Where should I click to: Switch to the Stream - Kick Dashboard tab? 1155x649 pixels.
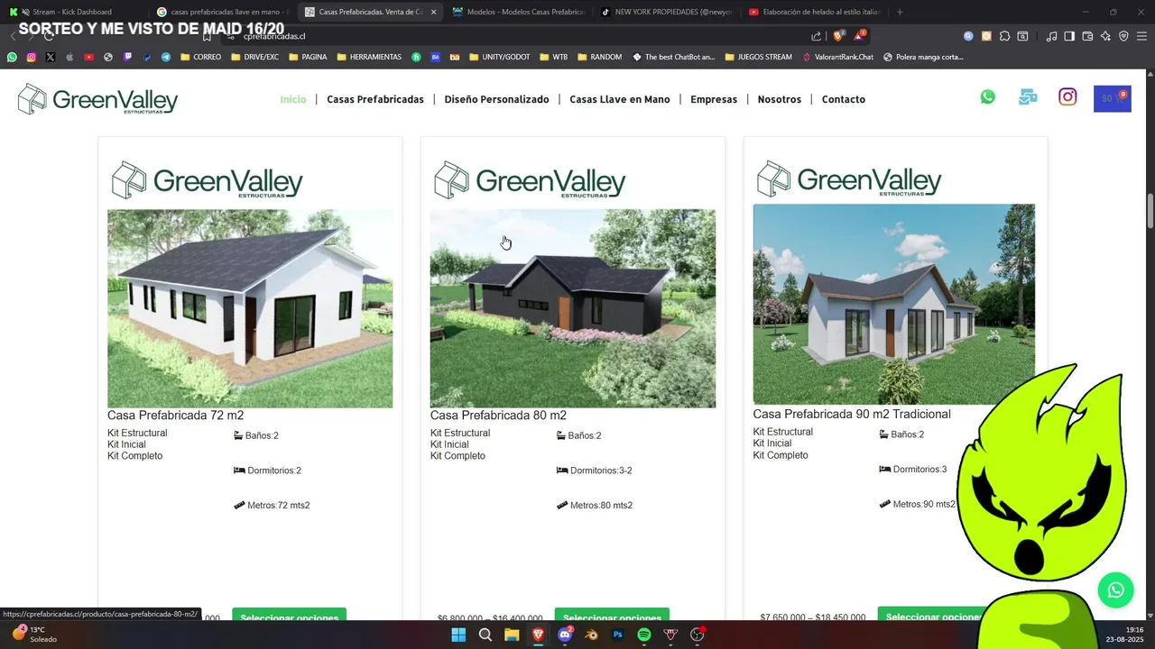[72, 12]
